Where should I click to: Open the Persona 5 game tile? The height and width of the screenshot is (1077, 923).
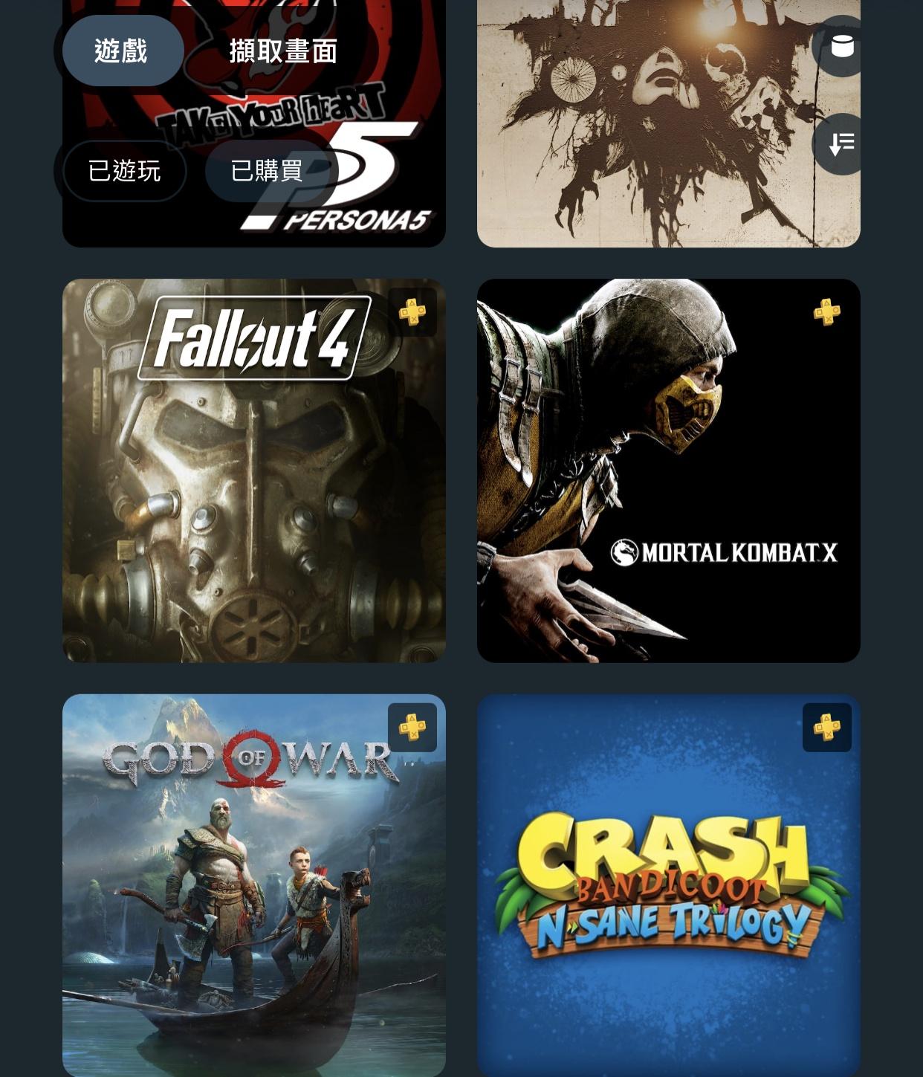pos(254,123)
